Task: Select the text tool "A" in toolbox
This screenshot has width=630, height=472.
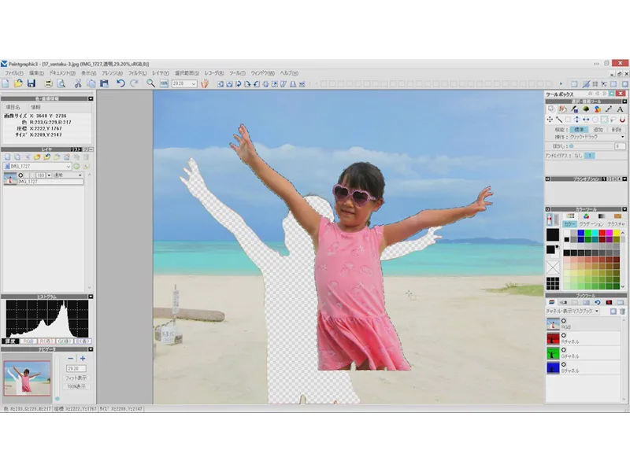Action: tap(620, 109)
